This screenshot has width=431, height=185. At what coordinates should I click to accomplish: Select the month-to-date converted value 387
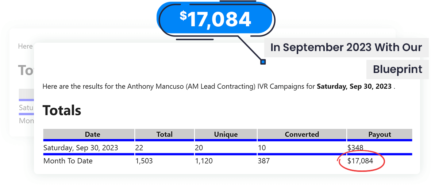click(x=263, y=161)
